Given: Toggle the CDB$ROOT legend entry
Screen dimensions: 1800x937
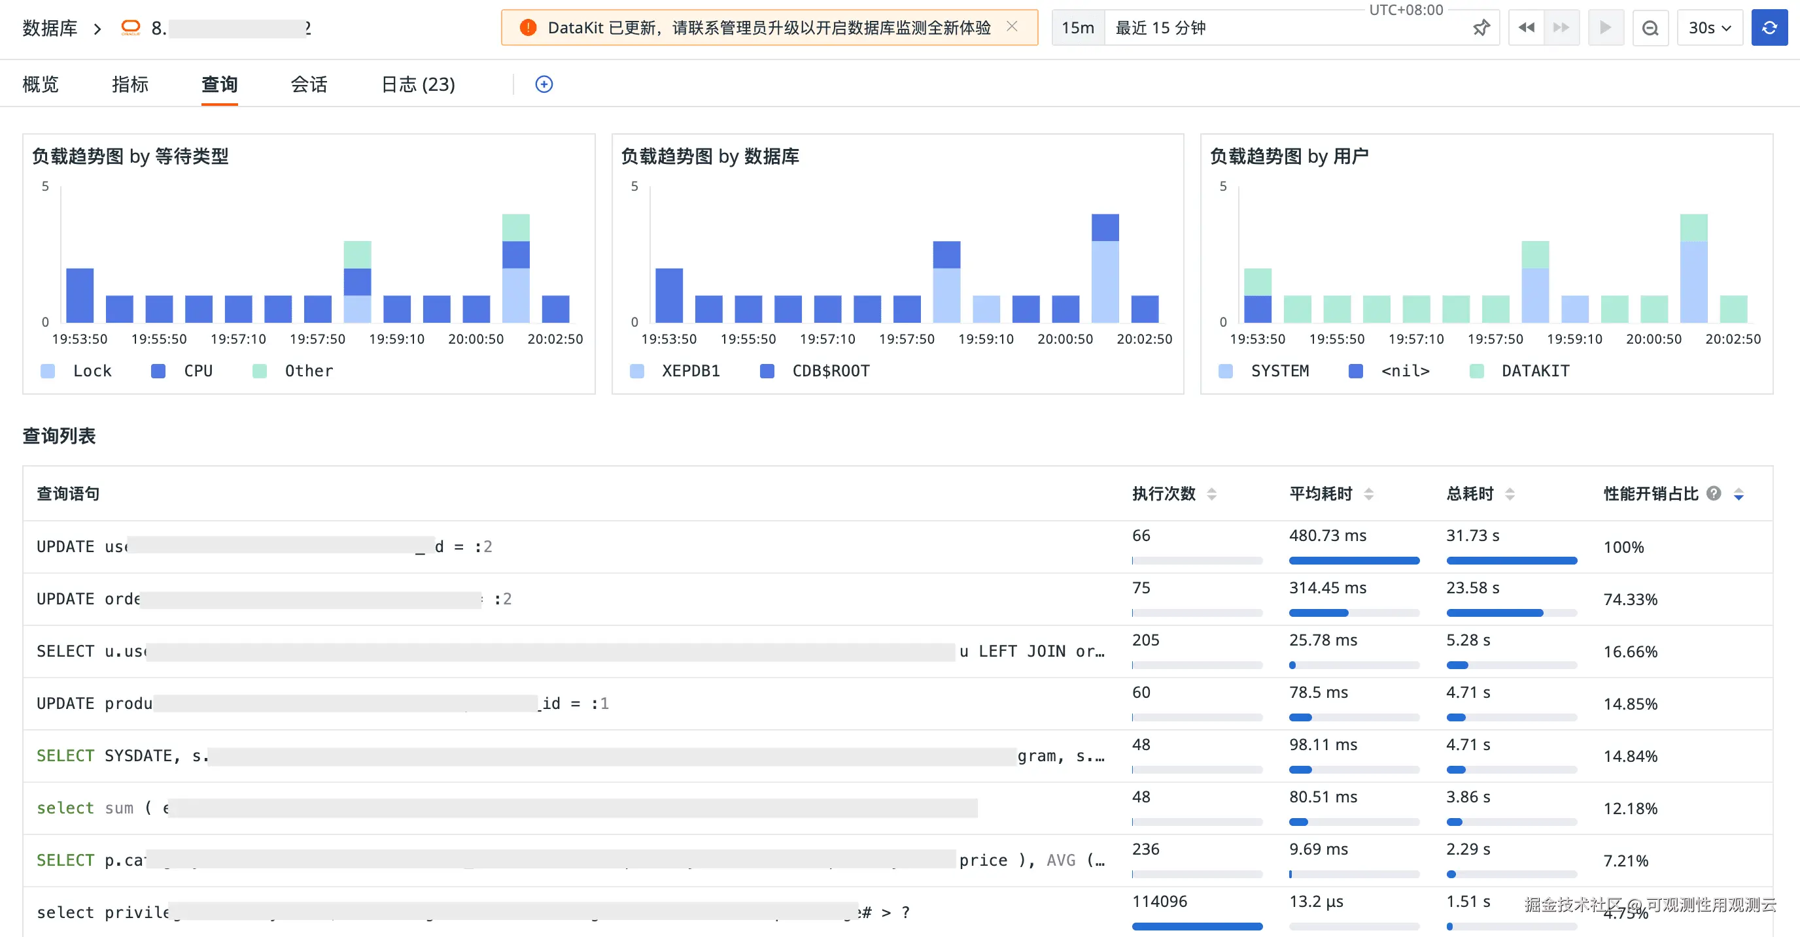Looking at the screenshot, I should point(815,370).
